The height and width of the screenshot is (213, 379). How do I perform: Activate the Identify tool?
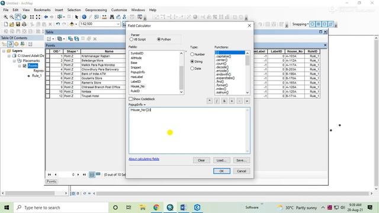tap(84, 17)
